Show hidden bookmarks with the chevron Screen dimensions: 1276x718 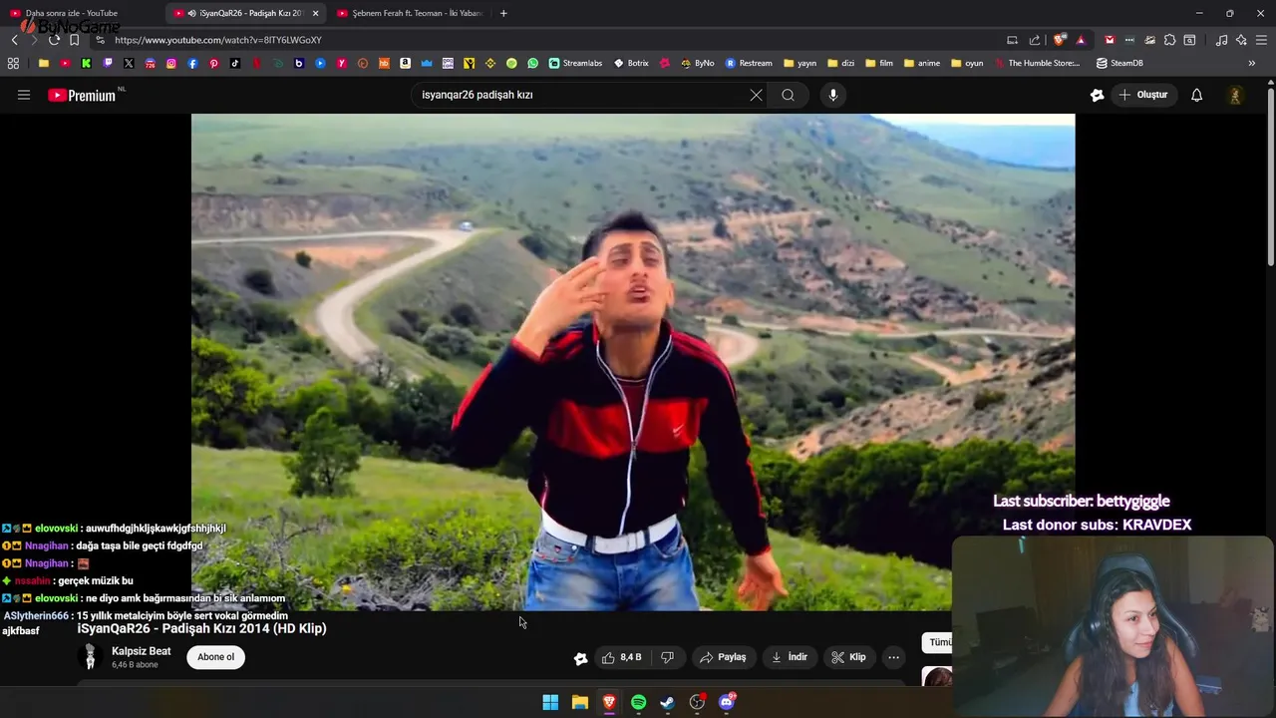coord(1251,63)
